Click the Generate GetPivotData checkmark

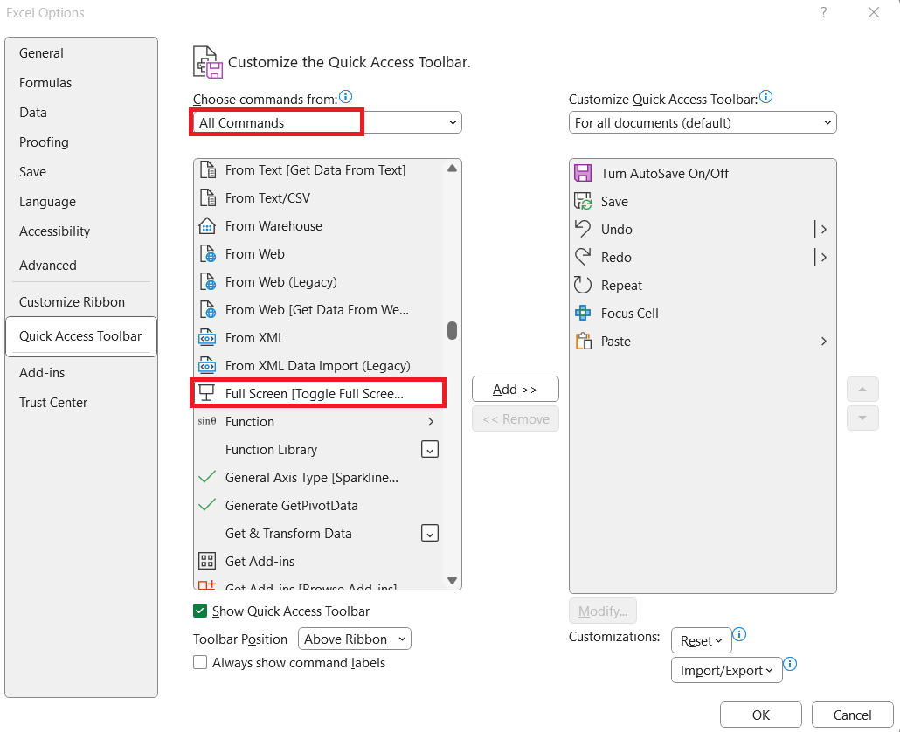(x=206, y=505)
